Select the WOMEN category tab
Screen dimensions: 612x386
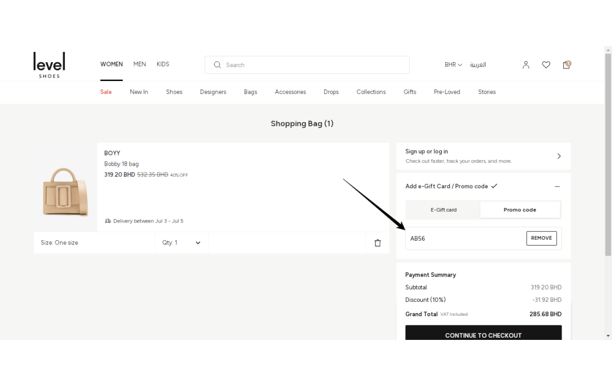click(x=111, y=64)
